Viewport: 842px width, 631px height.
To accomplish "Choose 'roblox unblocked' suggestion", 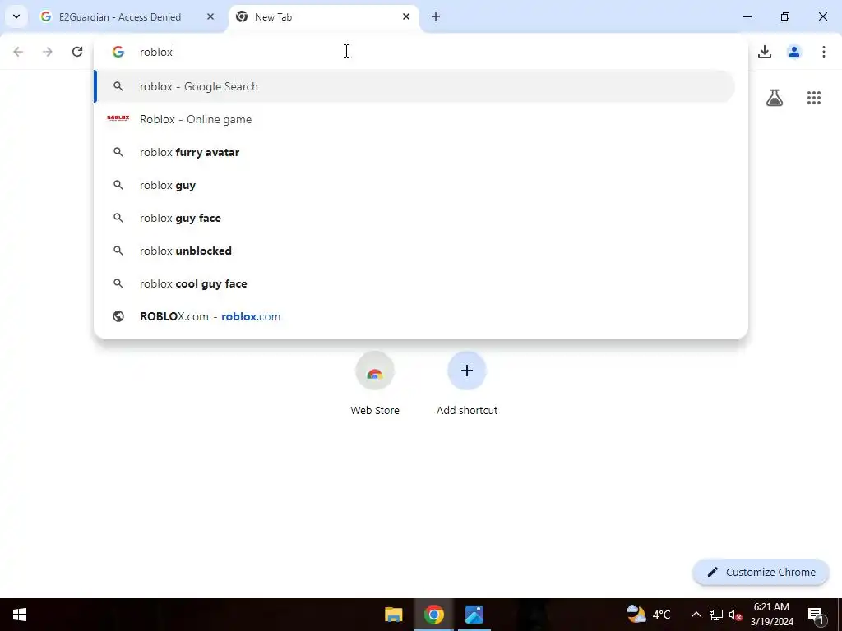I will [414, 251].
